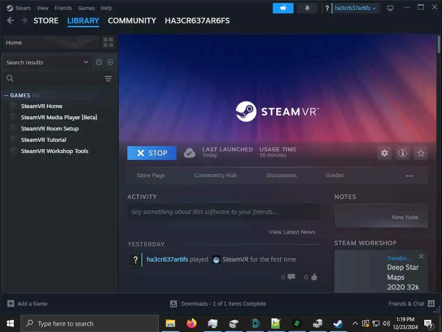The image size is (442, 332).
Task: Click the activity status text field
Action: coord(224,212)
